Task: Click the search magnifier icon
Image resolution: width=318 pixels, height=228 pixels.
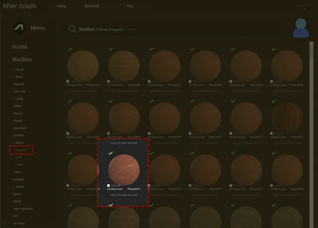Action: pyautogui.click(x=72, y=29)
